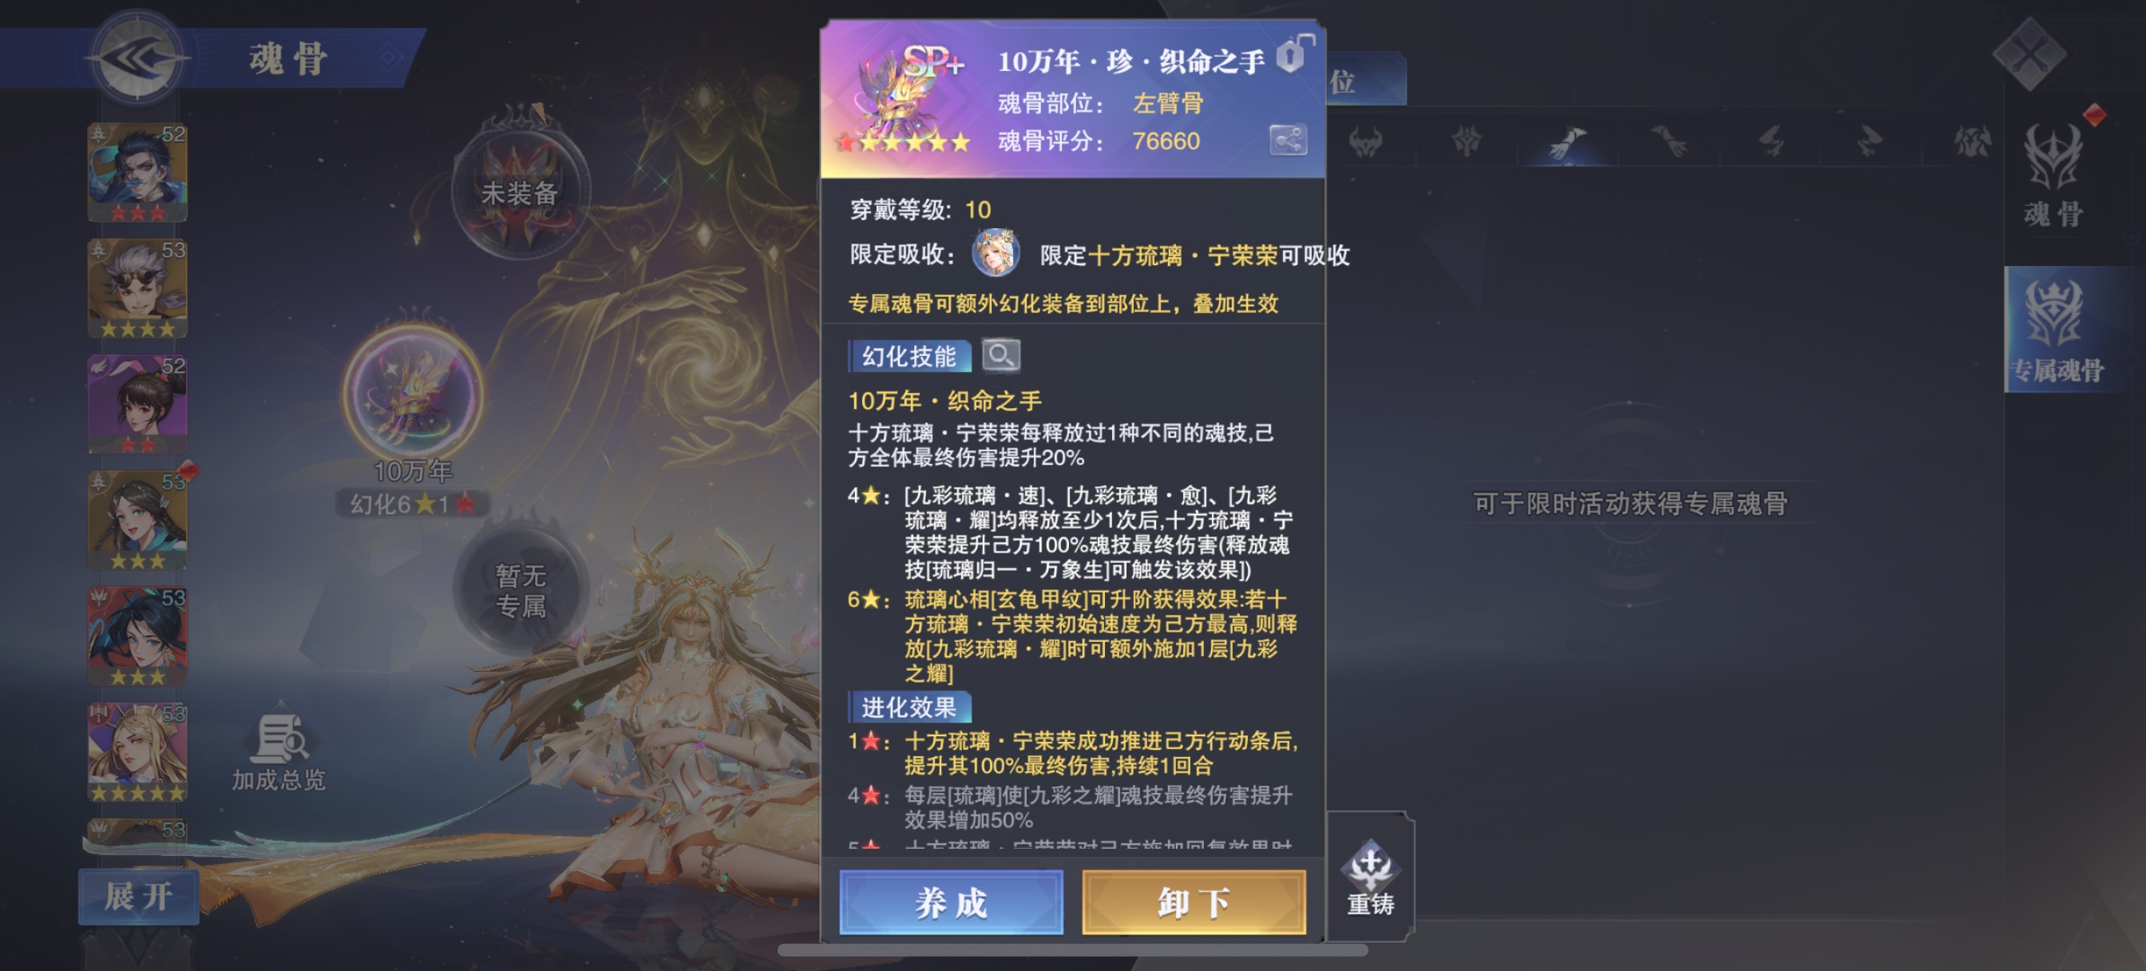Select the 未装备 empty bone slot
The width and height of the screenshot is (2146, 971).
520,192
